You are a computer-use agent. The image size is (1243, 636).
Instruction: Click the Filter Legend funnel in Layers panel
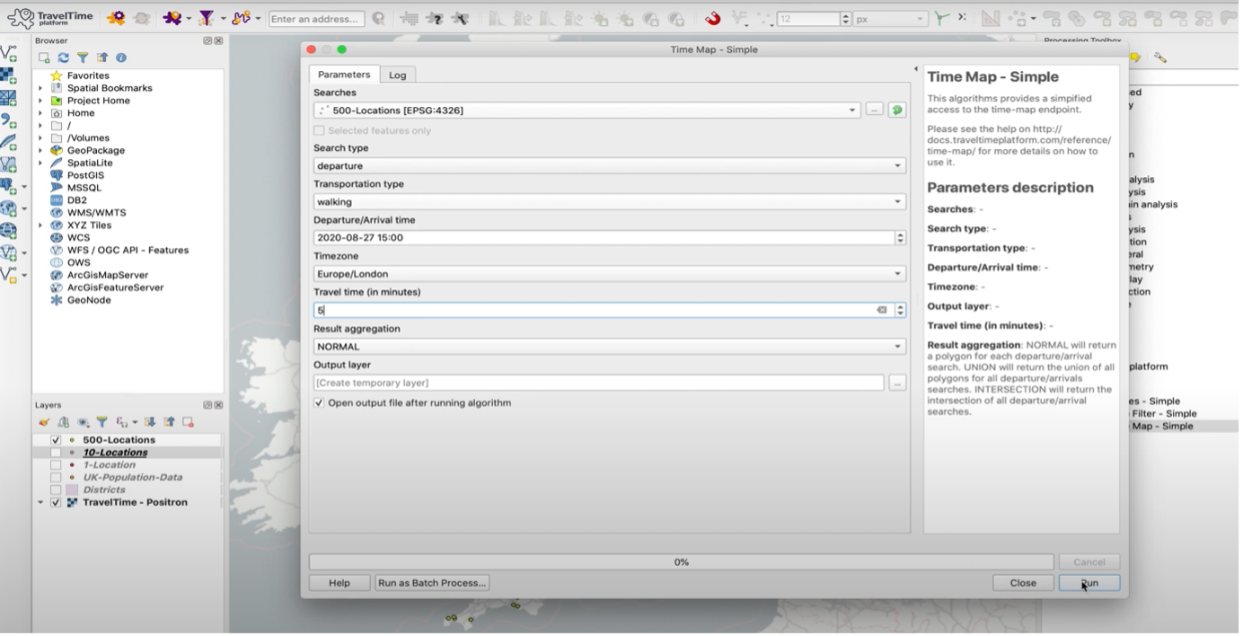[x=101, y=422]
